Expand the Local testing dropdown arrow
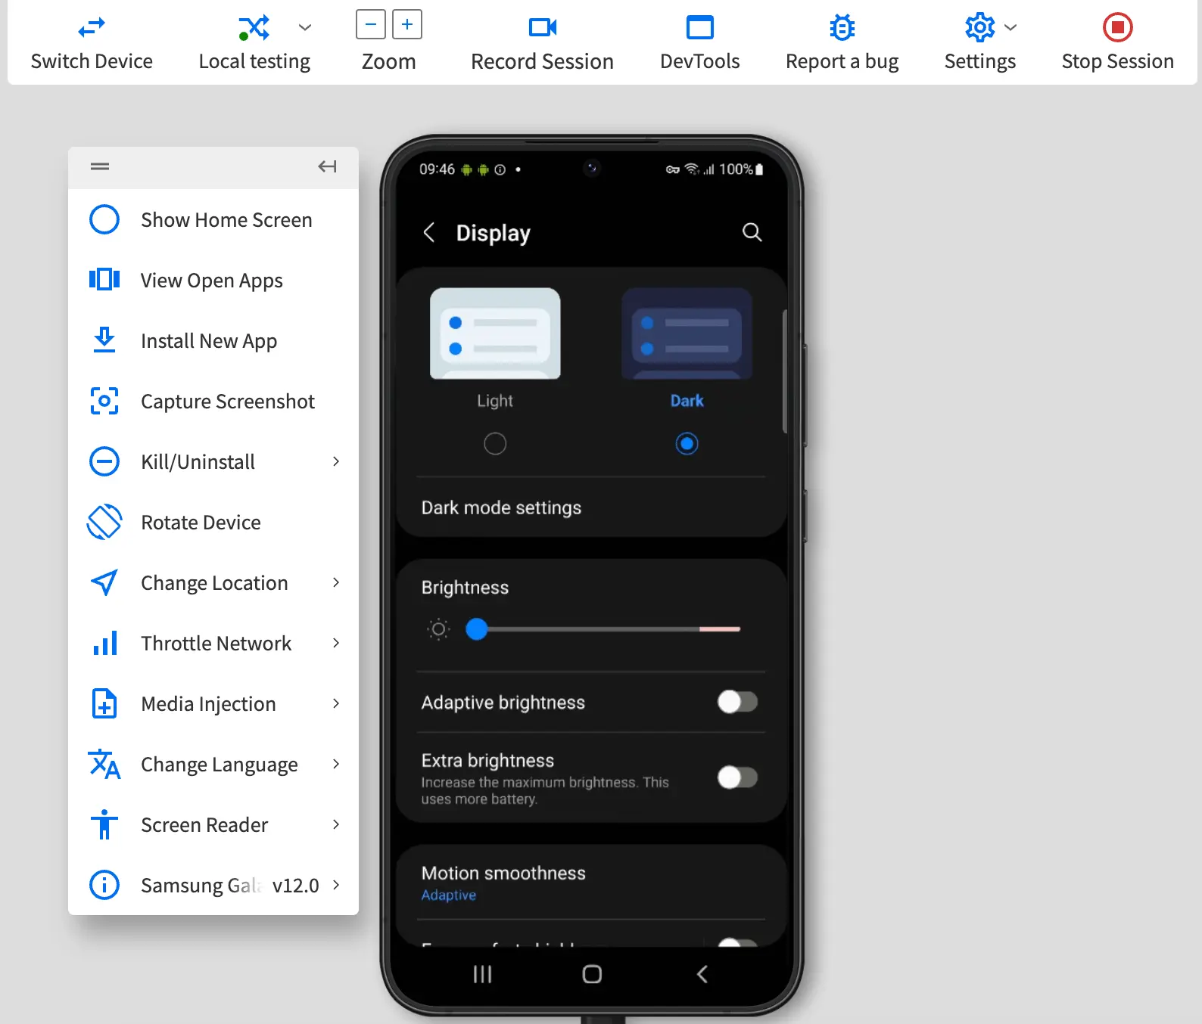Image resolution: width=1202 pixels, height=1024 pixels. pyautogui.click(x=305, y=28)
